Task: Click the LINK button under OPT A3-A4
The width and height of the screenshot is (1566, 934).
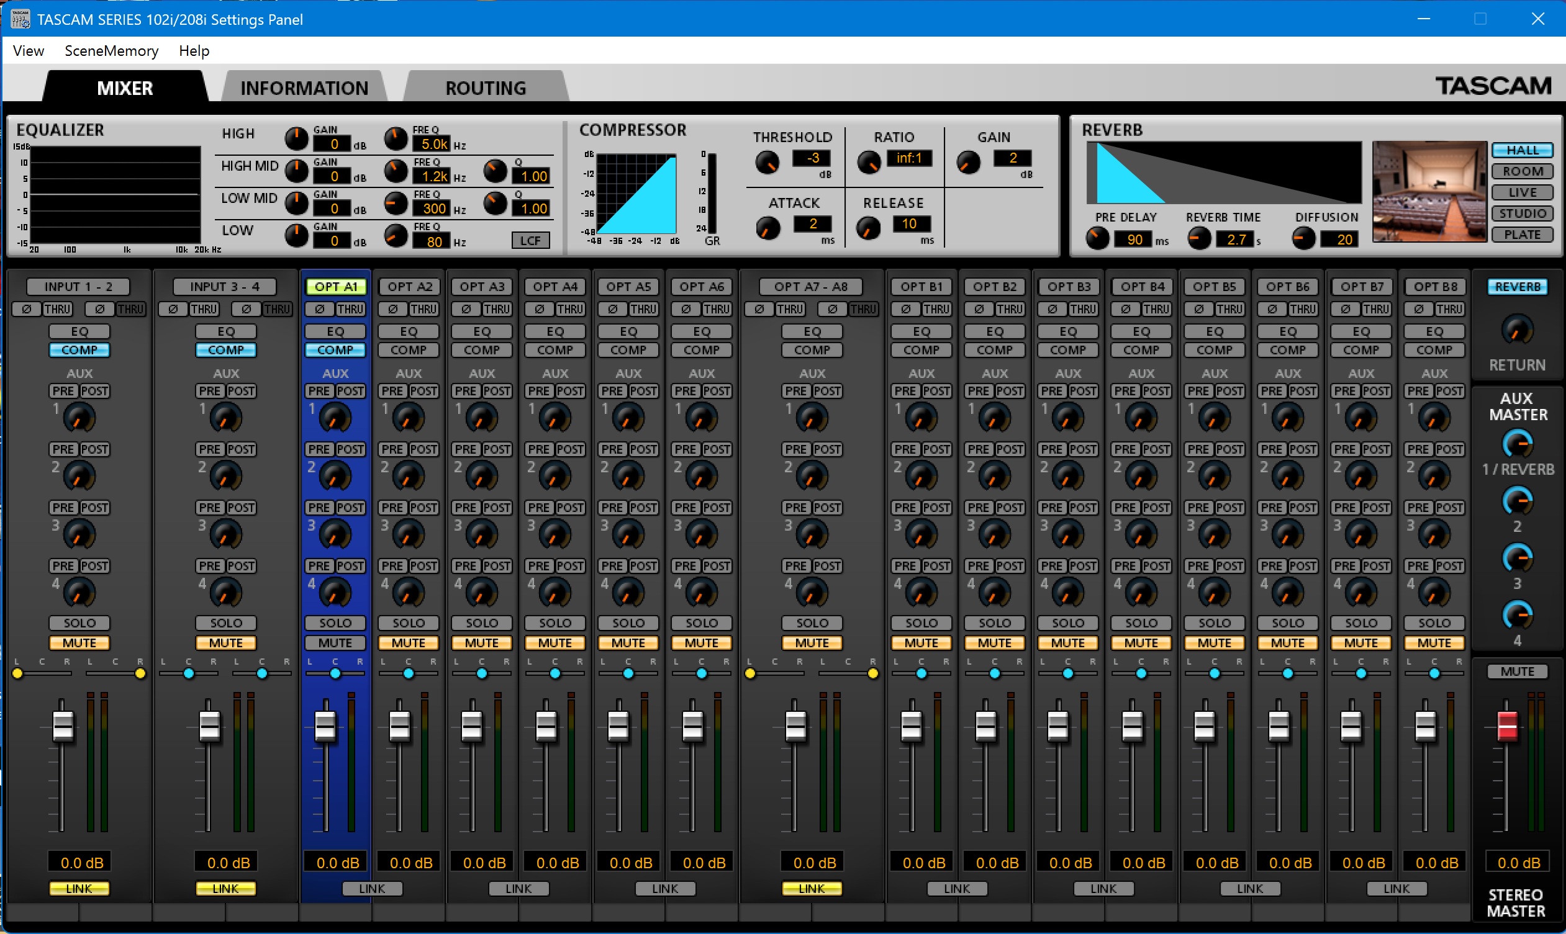Action: coord(518,888)
